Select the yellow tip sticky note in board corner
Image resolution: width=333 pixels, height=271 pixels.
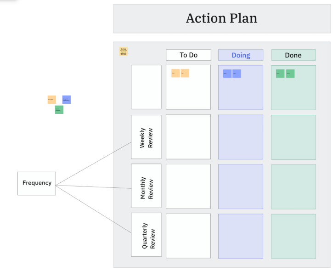click(x=124, y=51)
